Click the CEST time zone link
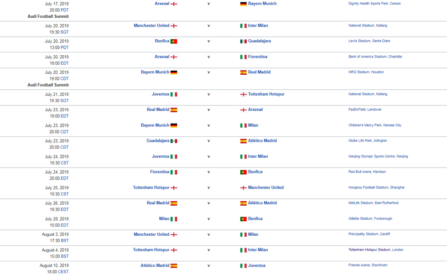This screenshot has width=447, height=280. point(63,272)
